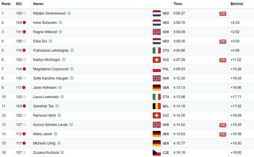
Task: Expand details for Laura Lorenzato
Action: point(62,97)
